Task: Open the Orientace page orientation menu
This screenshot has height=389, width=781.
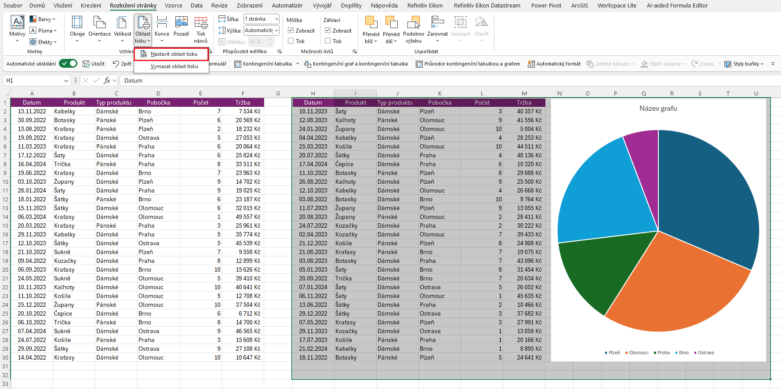Action: pyautogui.click(x=99, y=29)
